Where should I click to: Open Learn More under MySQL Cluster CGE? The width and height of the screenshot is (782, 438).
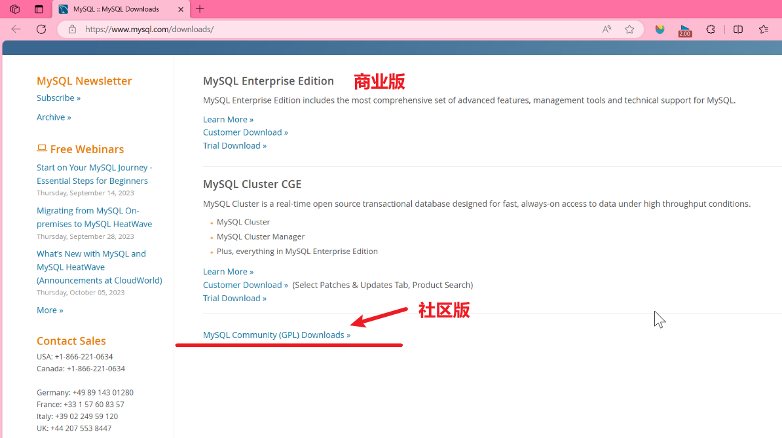pos(228,271)
